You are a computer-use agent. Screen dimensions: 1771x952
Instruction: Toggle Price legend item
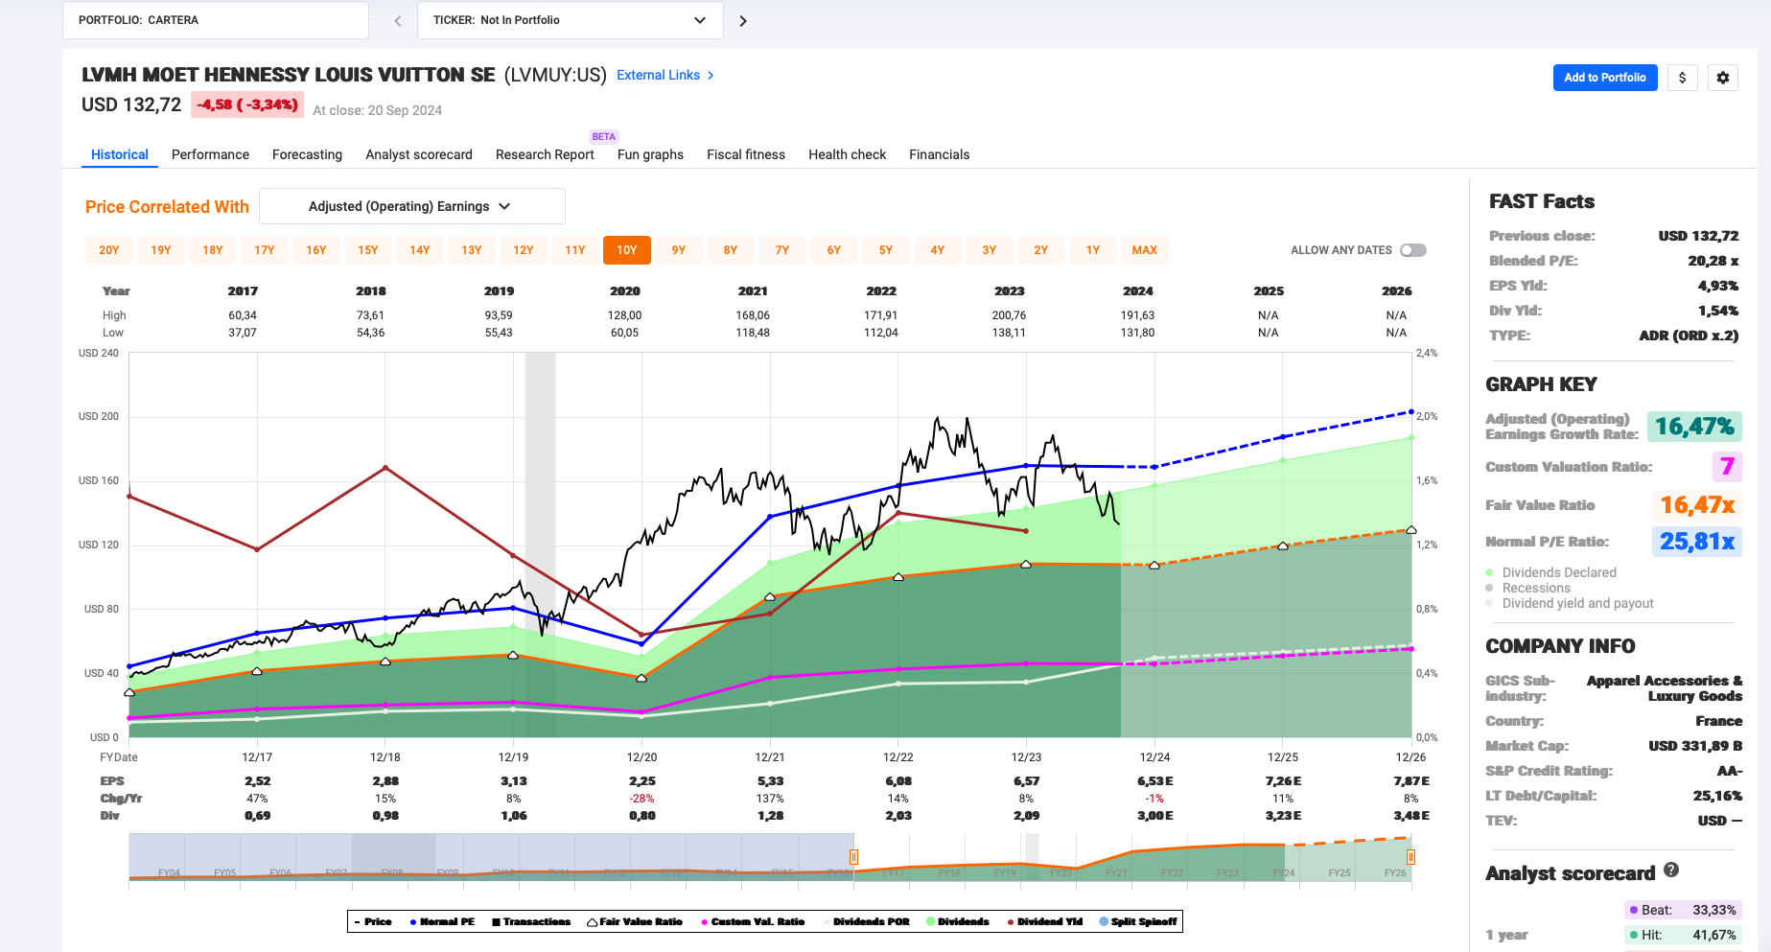click(373, 921)
